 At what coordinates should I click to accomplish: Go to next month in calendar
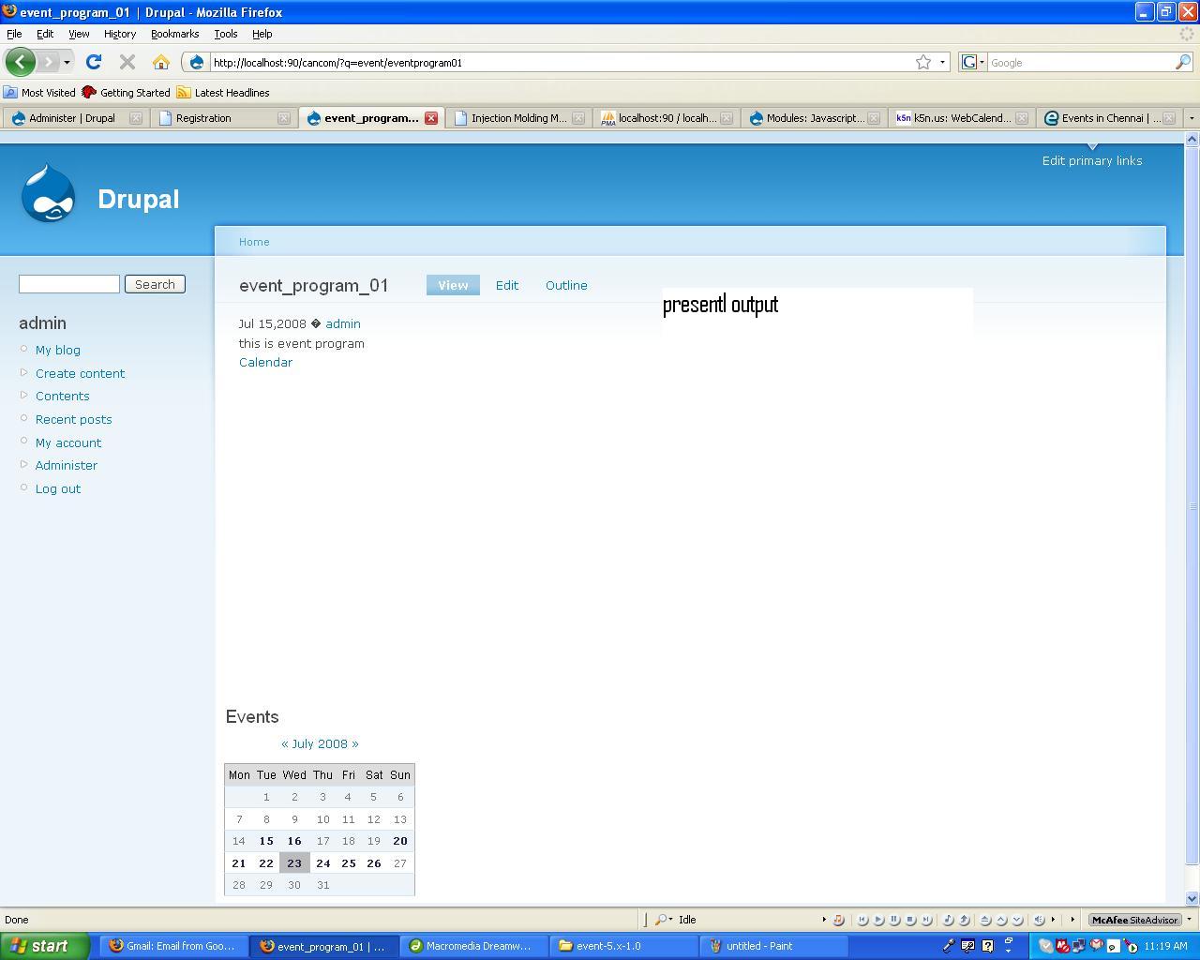click(x=355, y=743)
